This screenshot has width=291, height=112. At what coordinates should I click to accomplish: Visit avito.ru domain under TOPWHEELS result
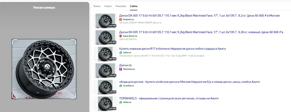[127, 102]
